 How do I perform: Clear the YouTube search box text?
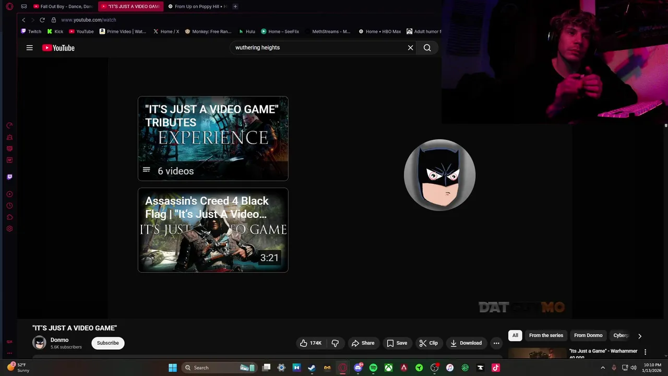click(x=410, y=48)
